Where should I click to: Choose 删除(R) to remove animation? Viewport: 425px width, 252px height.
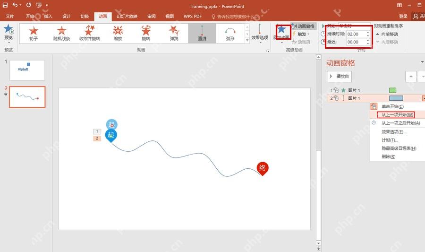389,157
